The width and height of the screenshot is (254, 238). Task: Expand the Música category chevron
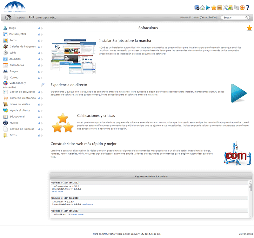coord(42,123)
